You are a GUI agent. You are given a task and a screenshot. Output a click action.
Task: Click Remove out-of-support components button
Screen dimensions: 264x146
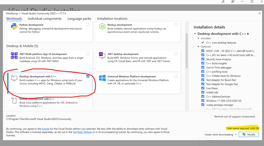[235, 117]
